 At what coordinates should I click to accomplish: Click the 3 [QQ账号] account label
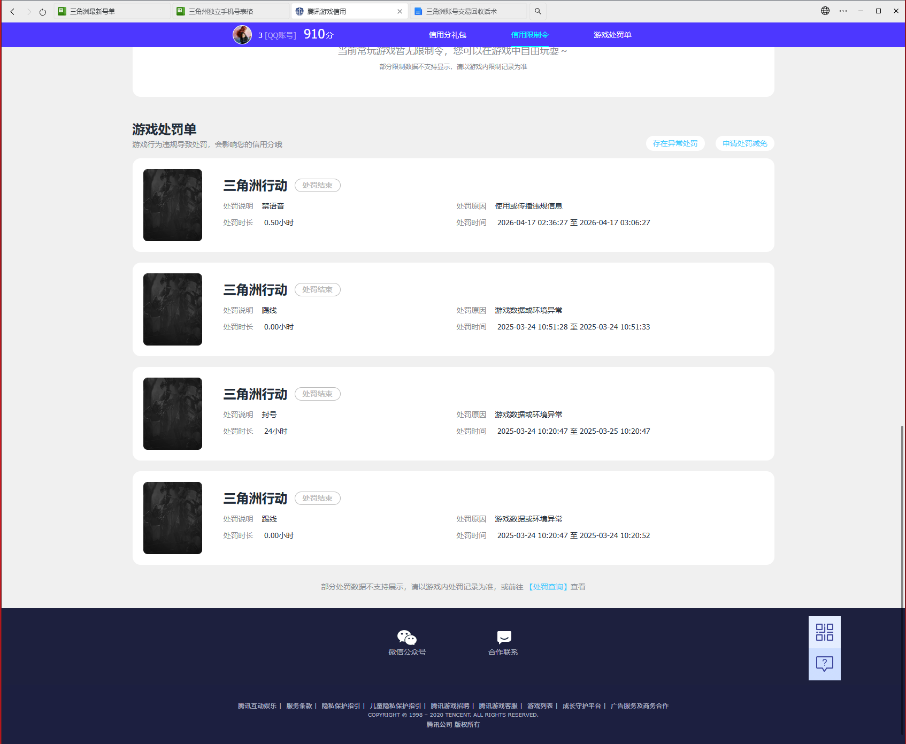pyautogui.click(x=277, y=35)
